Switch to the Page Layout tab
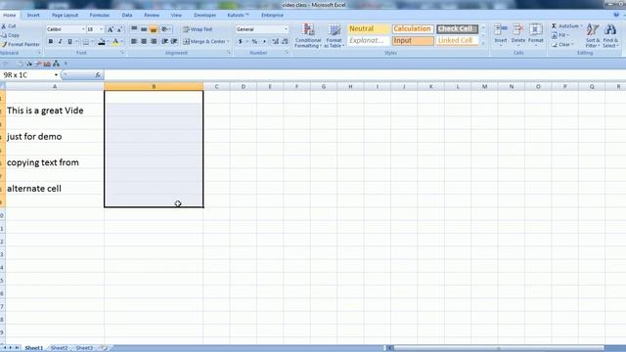 point(66,16)
